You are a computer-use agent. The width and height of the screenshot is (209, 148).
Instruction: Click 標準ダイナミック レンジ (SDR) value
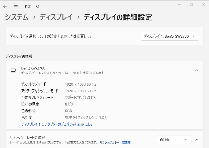86,117
